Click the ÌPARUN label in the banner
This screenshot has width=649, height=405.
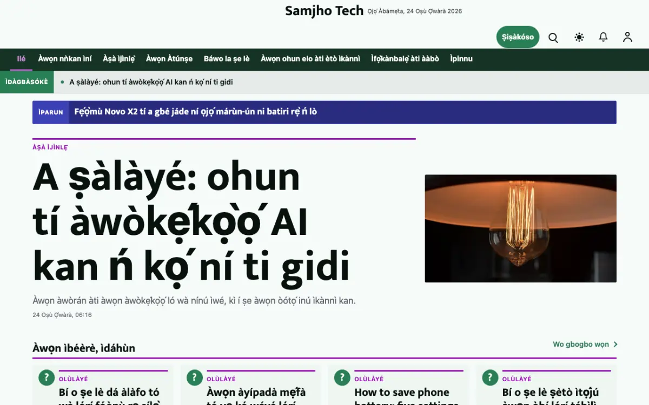(x=51, y=112)
